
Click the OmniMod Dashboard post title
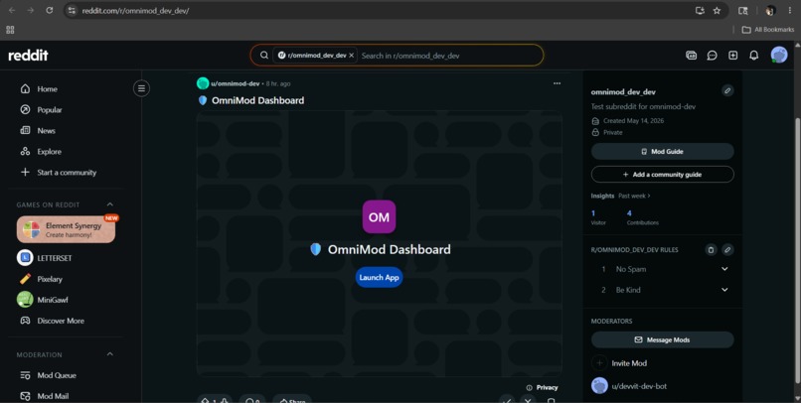[x=257, y=100]
